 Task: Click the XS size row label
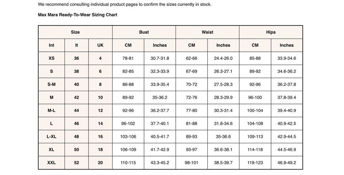click(x=52, y=58)
